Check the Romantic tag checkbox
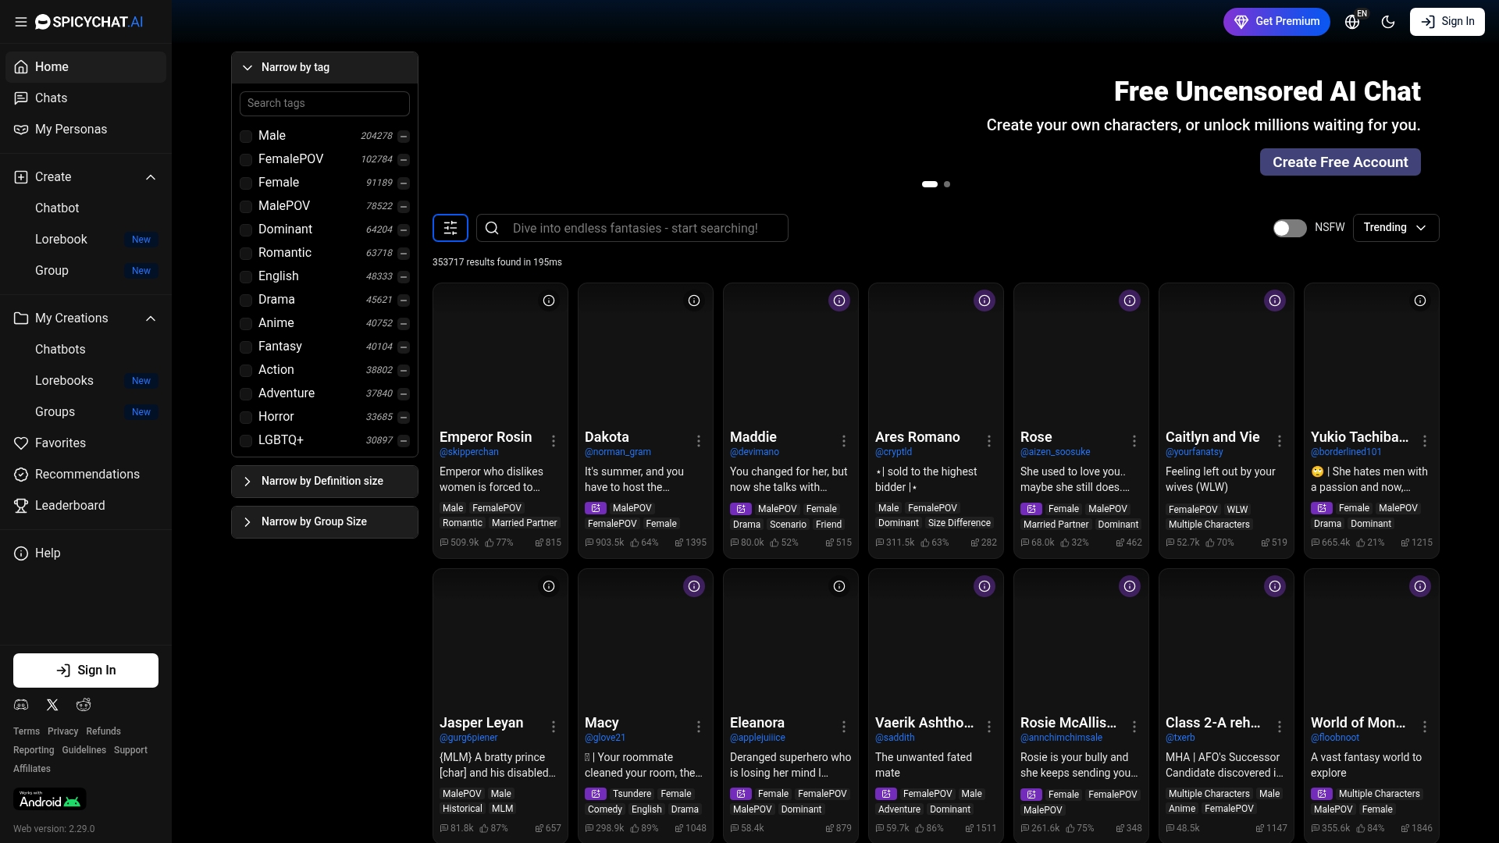 pos(246,254)
